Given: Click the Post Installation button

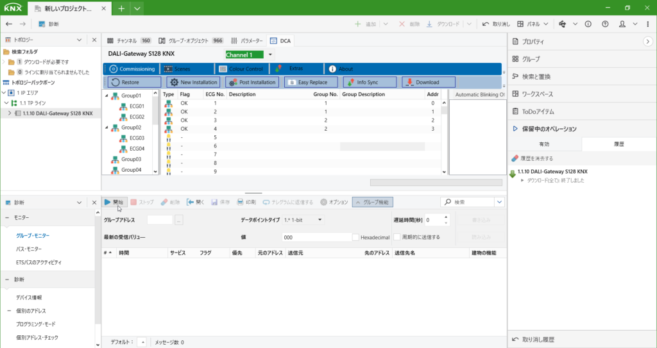Looking at the screenshot, I should (252, 82).
